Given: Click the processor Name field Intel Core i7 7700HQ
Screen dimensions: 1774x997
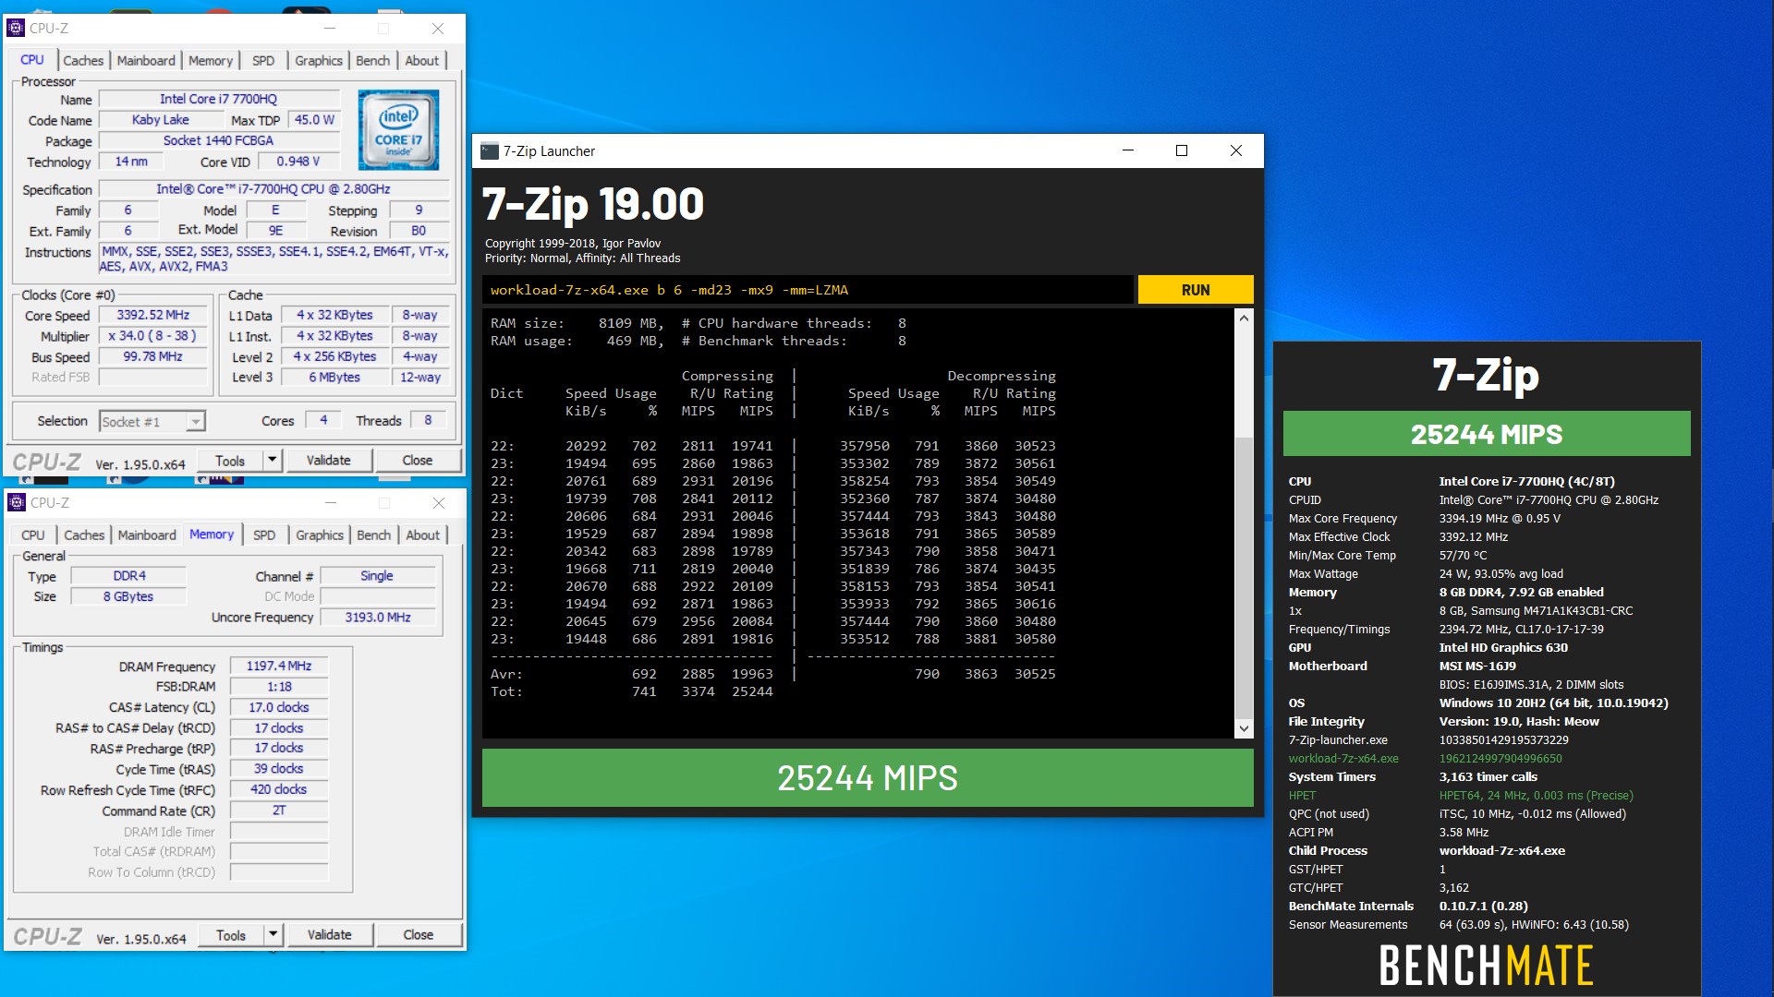Looking at the screenshot, I should coord(218,99).
